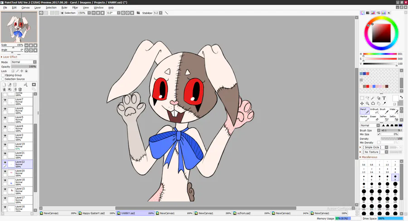Choose the AirBrush tool
The image size is (408, 221).
click(x=374, y=111)
